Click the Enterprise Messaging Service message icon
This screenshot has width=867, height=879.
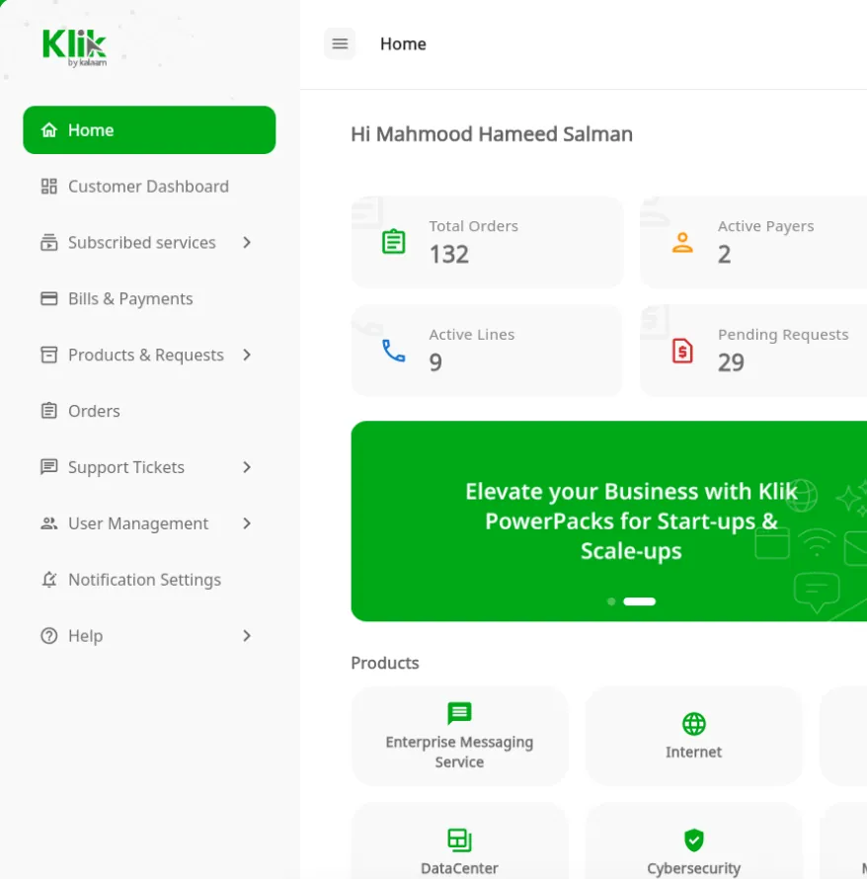(459, 713)
